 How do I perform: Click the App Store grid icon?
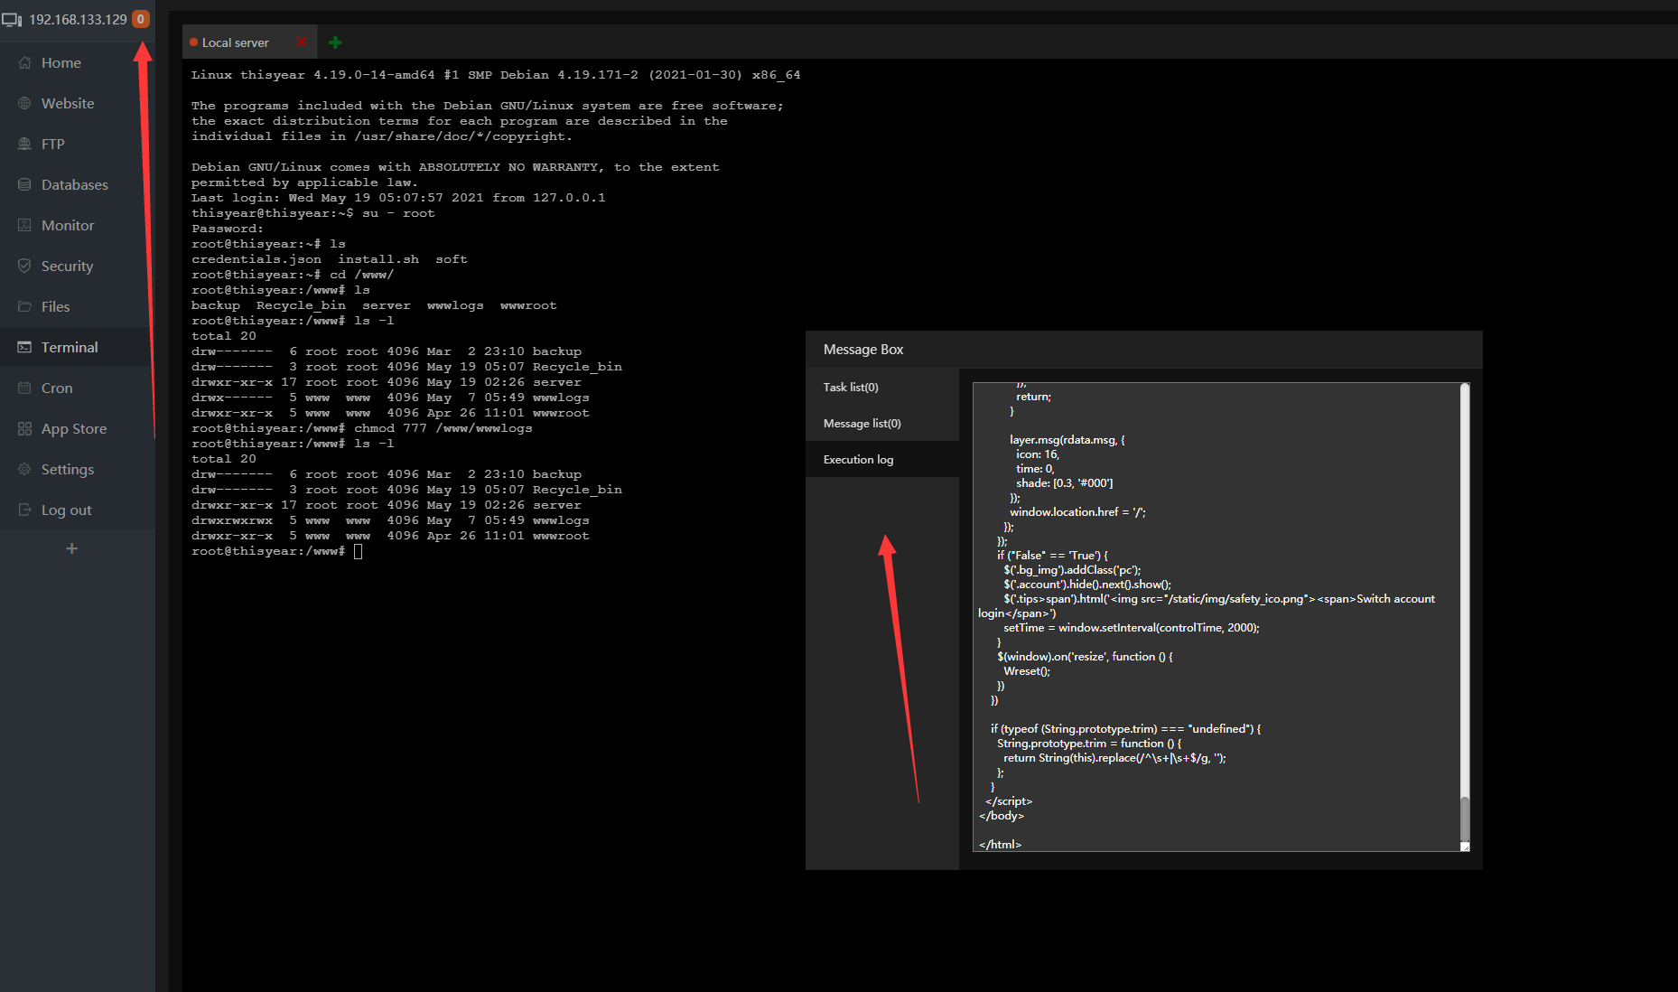[24, 429]
